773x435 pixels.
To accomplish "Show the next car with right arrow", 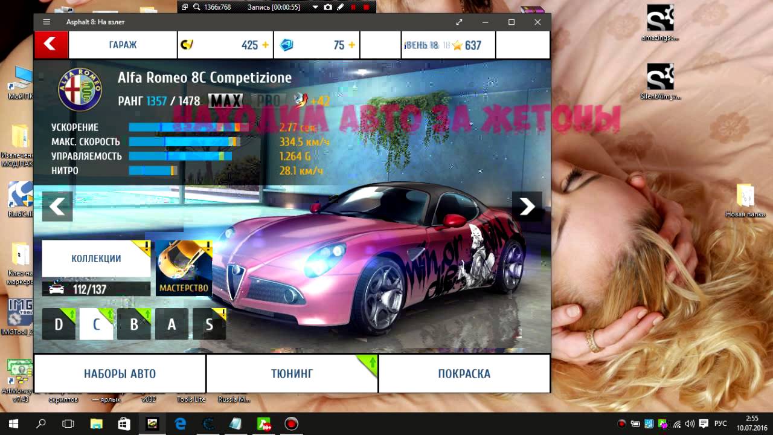I will point(527,207).
